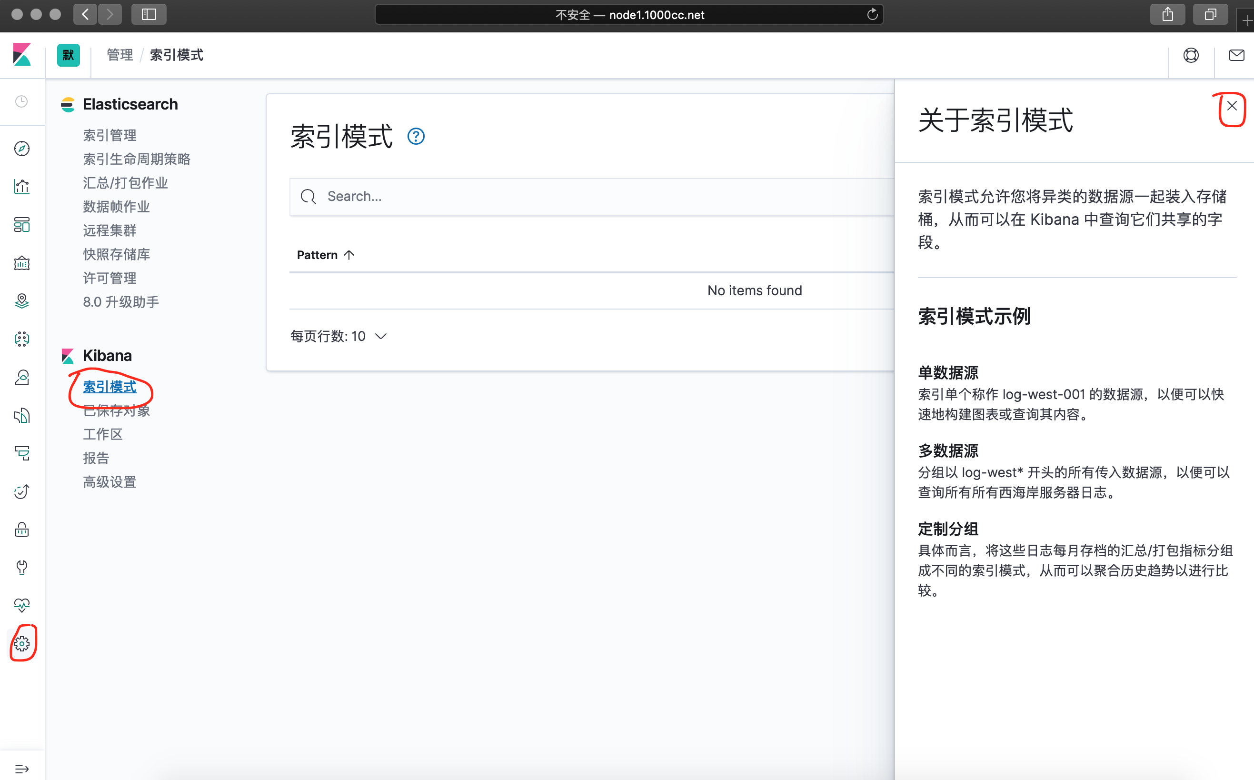Open the 索引管理 menu item
The width and height of the screenshot is (1254, 780).
pyautogui.click(x=109, y=135)
